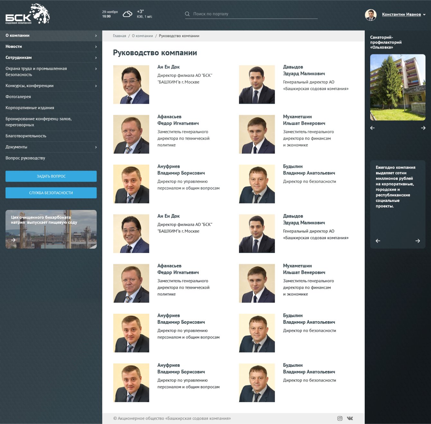Image resolution: width=431 pixels, height=424 pixels.
Task: Expand the Документы menu chevron
Action: tap(96, 147)
